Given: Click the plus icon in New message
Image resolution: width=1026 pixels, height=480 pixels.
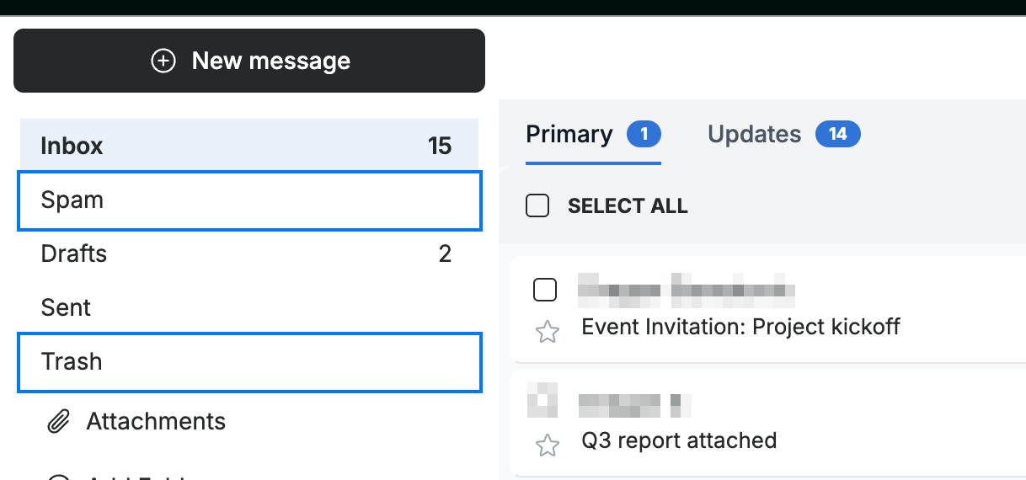Looking at the screenshot, I should 163,61.
